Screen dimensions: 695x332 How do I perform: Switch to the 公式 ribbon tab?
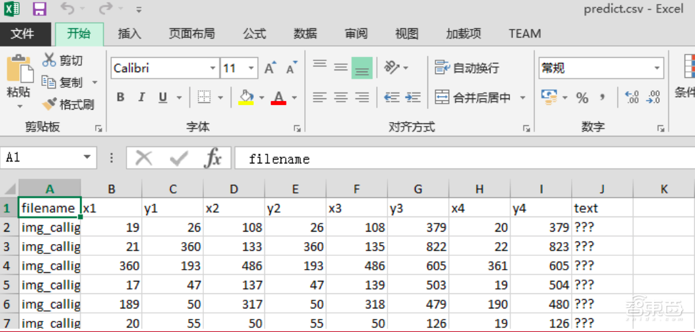[254, 33]
